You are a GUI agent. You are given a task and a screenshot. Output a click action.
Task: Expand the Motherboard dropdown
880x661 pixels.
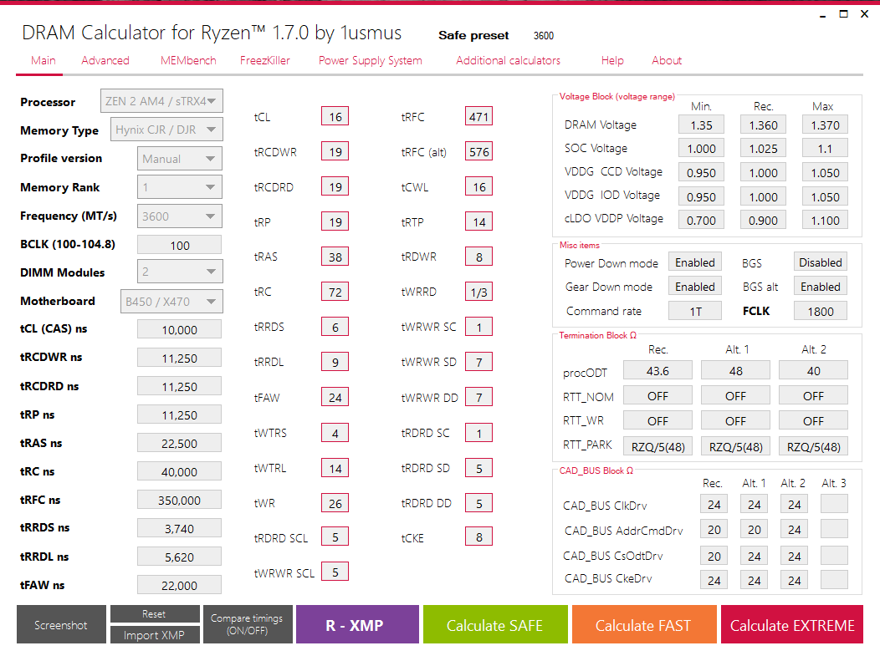[171, 302]
